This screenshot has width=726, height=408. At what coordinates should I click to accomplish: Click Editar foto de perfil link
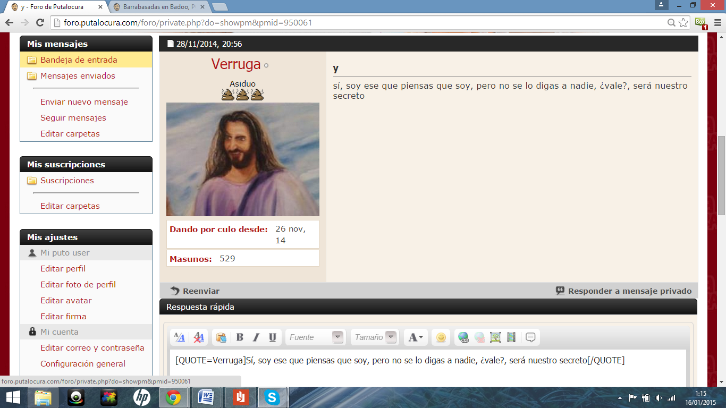pos(78,285)
